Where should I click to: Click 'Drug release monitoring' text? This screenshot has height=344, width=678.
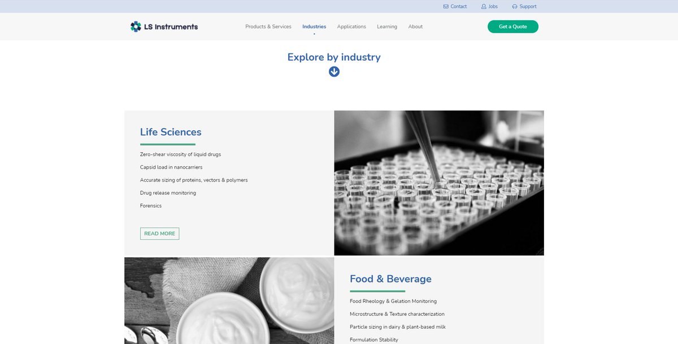pyautogui.click(x=168, y=193)
